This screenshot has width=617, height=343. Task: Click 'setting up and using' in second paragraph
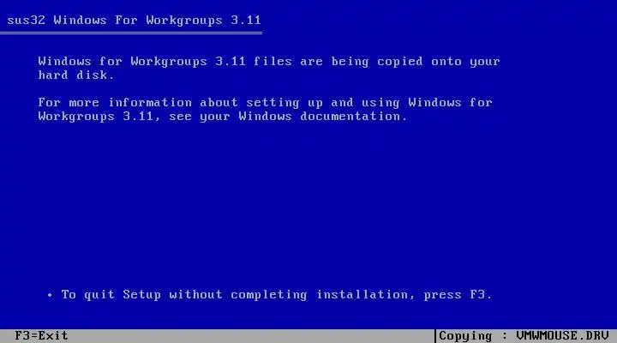323,103
